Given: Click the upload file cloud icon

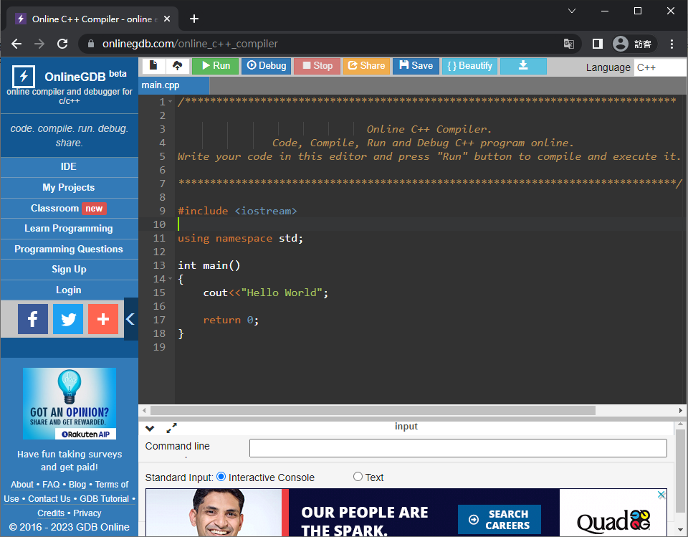Looking at the screenshot, I should (177, 66).
